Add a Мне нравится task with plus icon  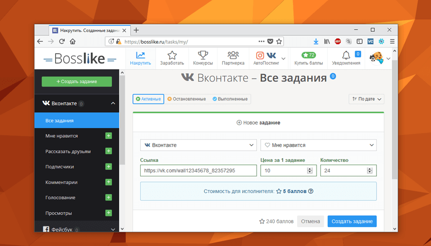coord(109,136)
